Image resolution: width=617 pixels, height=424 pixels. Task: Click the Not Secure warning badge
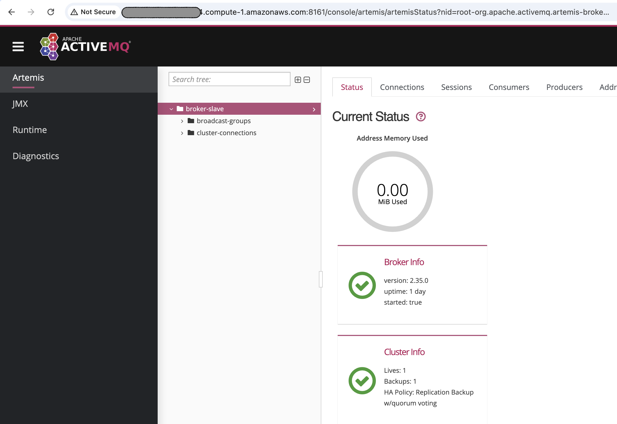pyautogui.click(x=93, y=12)
